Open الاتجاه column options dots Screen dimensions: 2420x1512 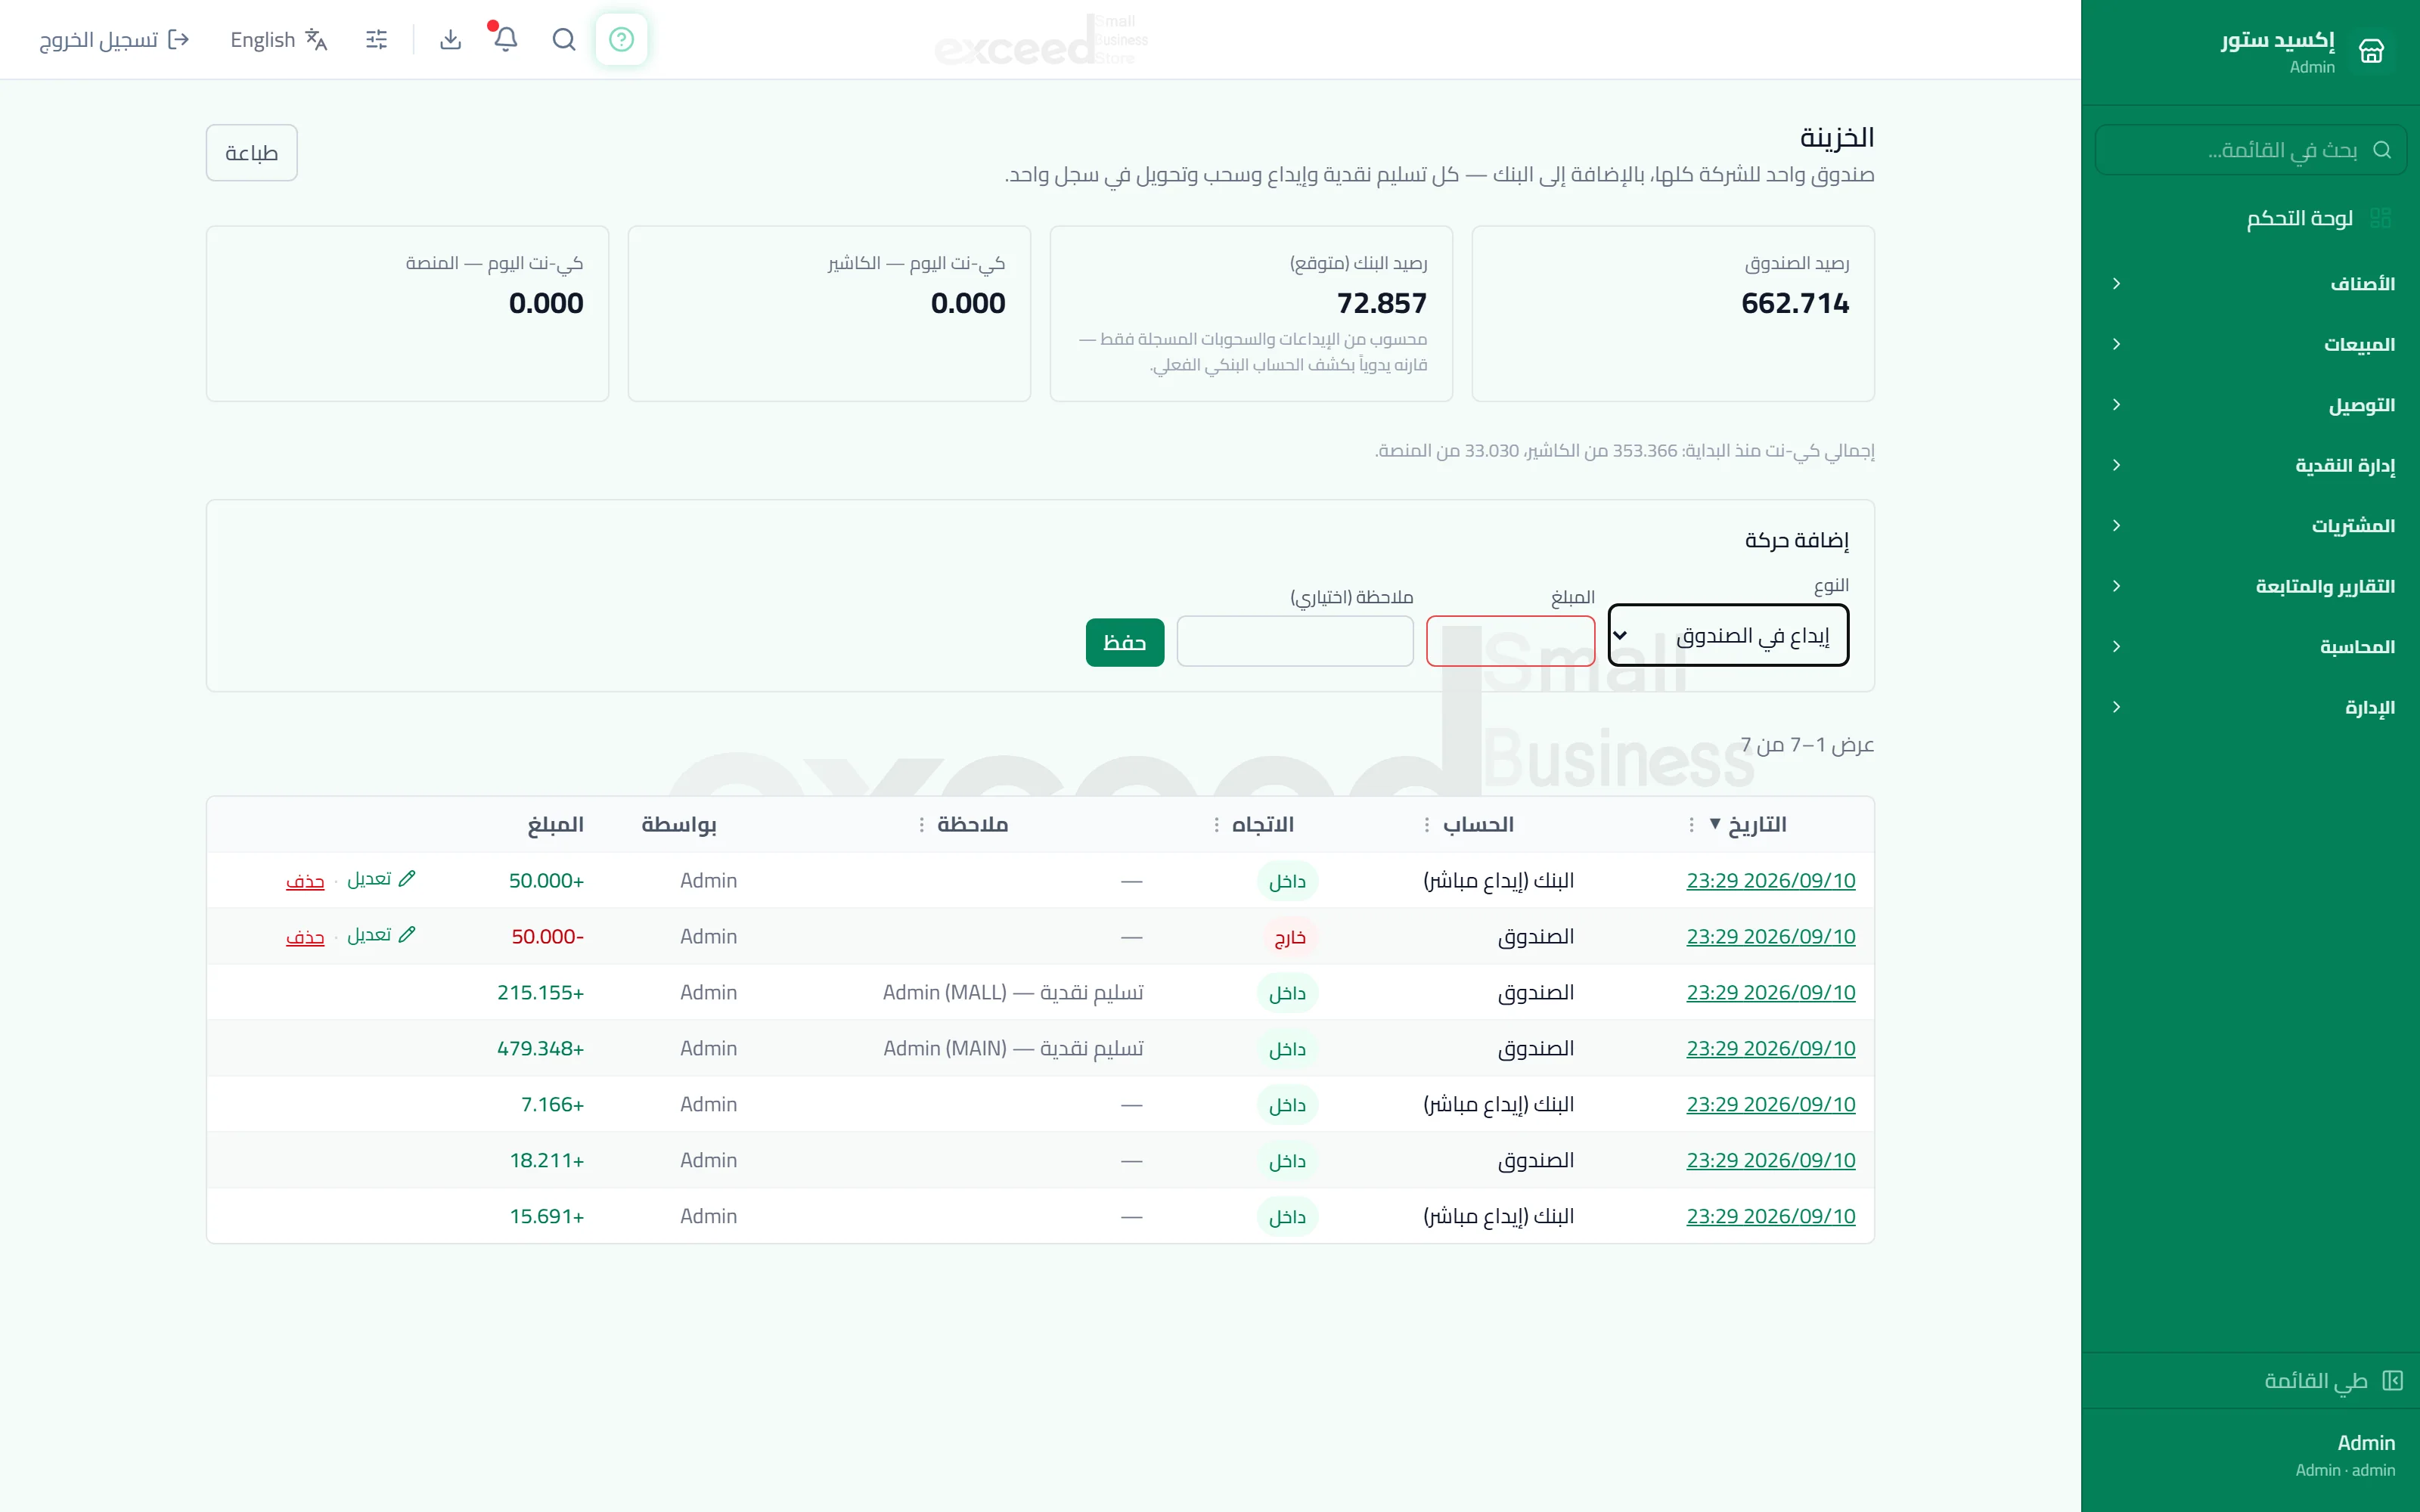pos(1216,824)
